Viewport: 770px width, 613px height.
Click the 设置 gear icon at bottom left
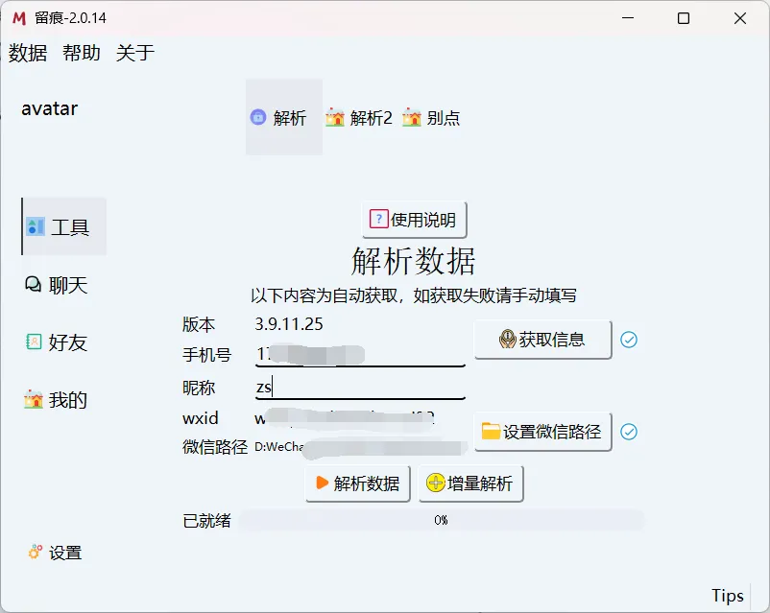(x=36, y=553)
